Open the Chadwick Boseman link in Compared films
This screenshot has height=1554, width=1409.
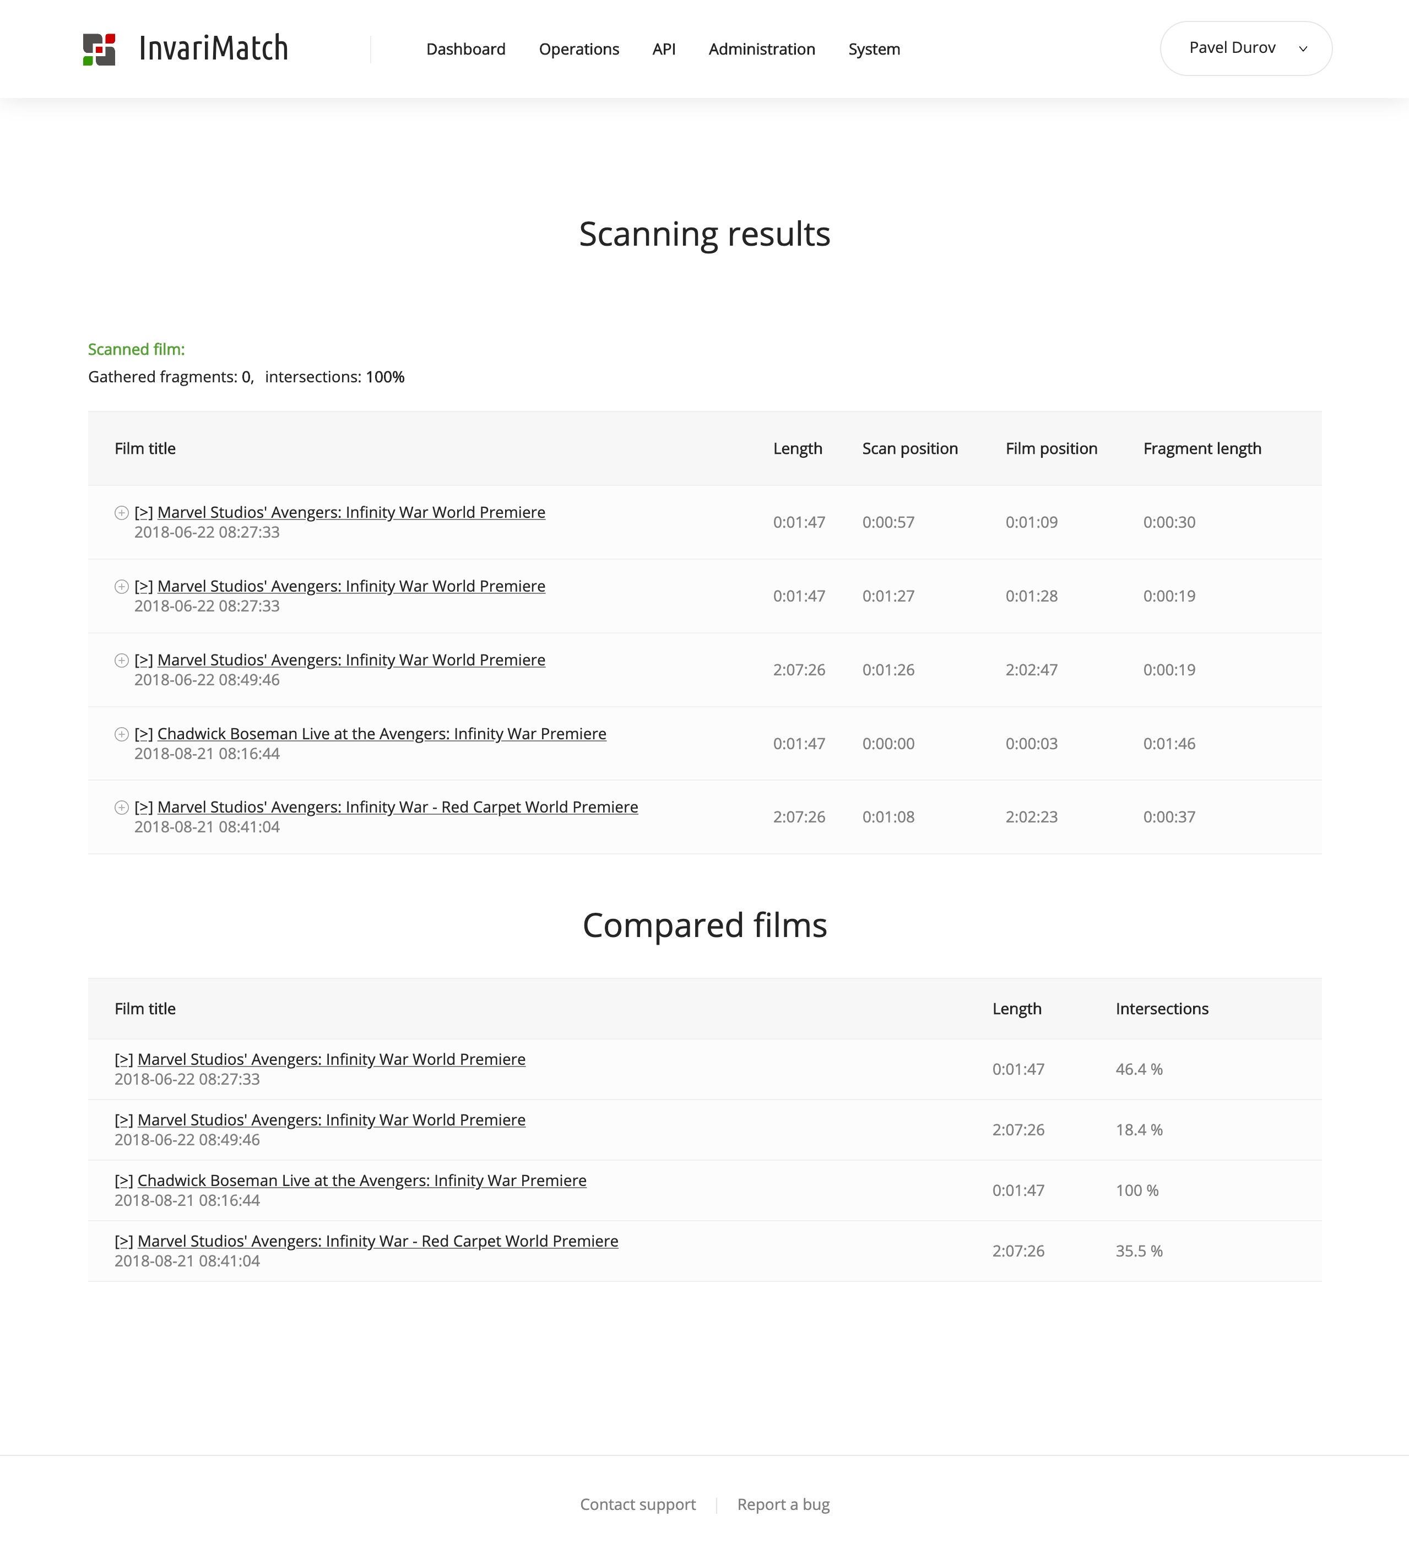pyautogui.click(x=361, y=1180)
